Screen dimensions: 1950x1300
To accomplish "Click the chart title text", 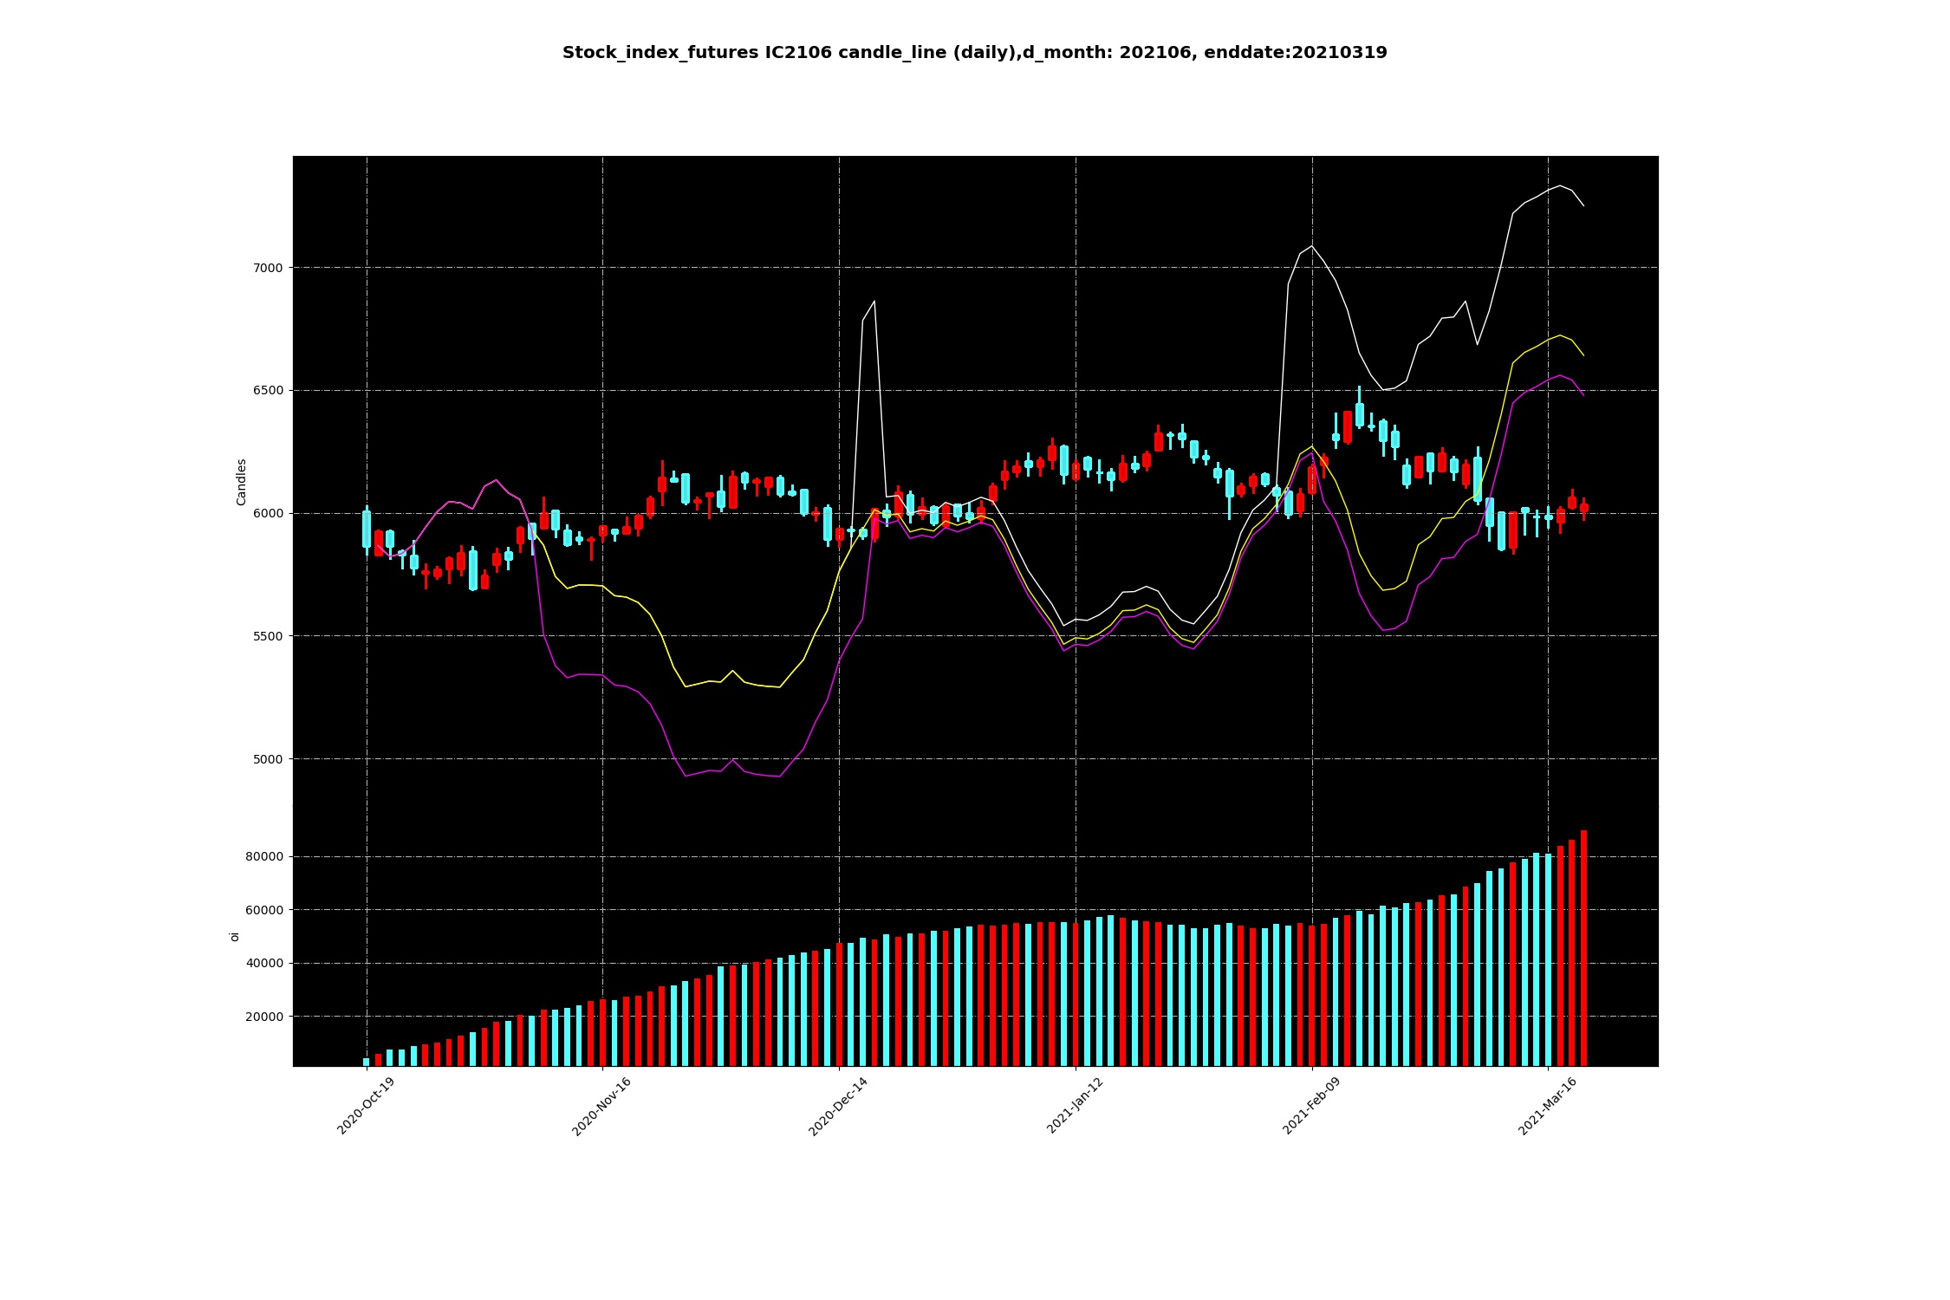I will [974, 52].
